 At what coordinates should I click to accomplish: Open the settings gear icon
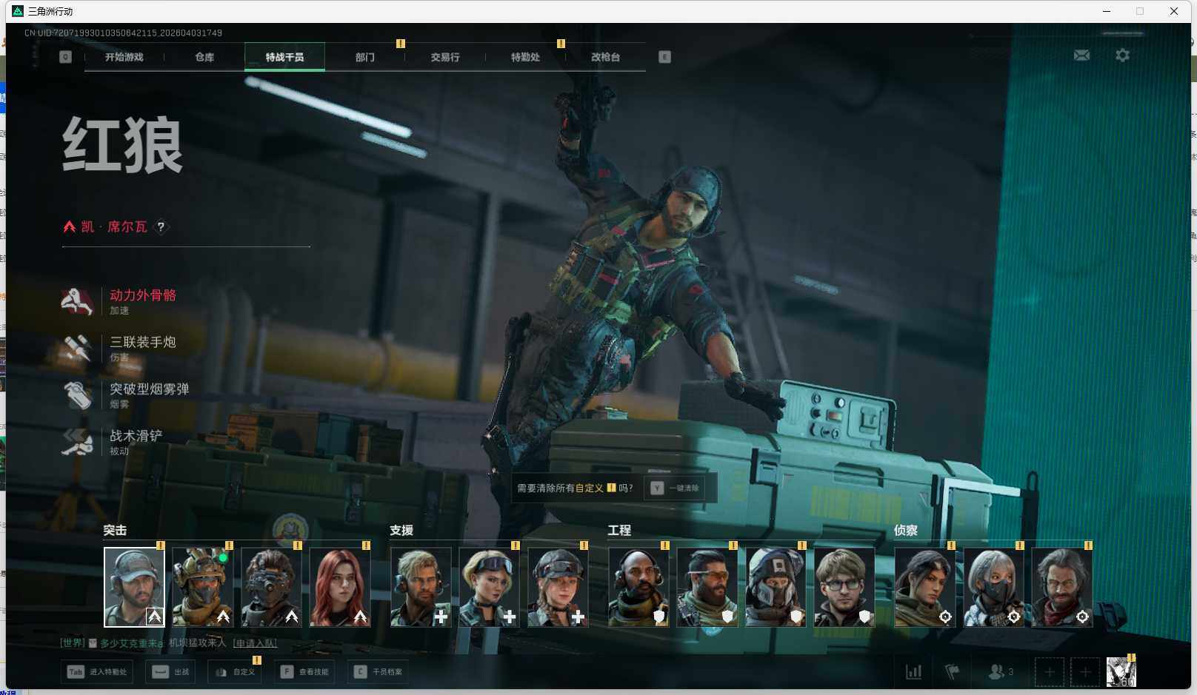(x=1122, y=56)
